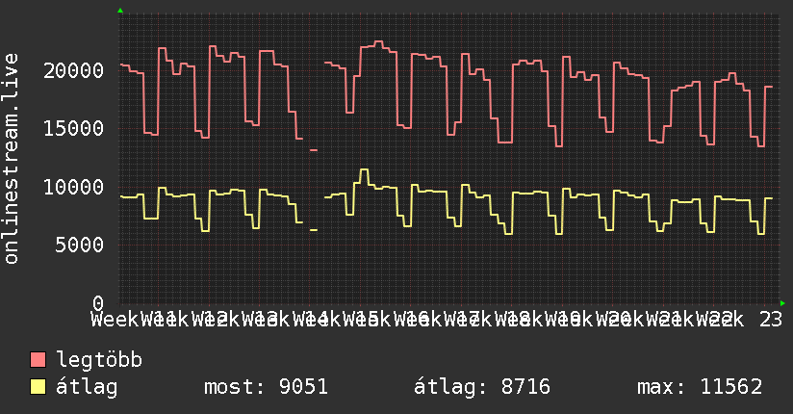Click the green arrow at x-axis end
The width and height of the screenshot is (793, 414).
[x=782, y=303]
